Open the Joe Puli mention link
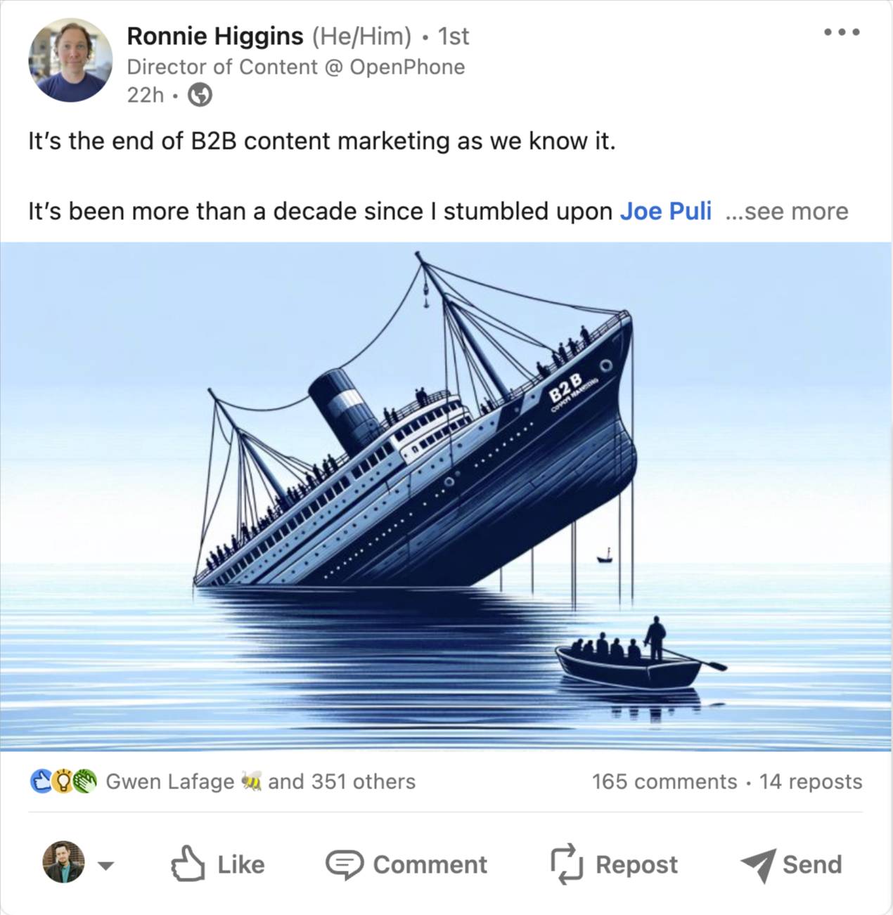Screen dimensions: 893x915 pyautogui.click(x=665, y=211)
